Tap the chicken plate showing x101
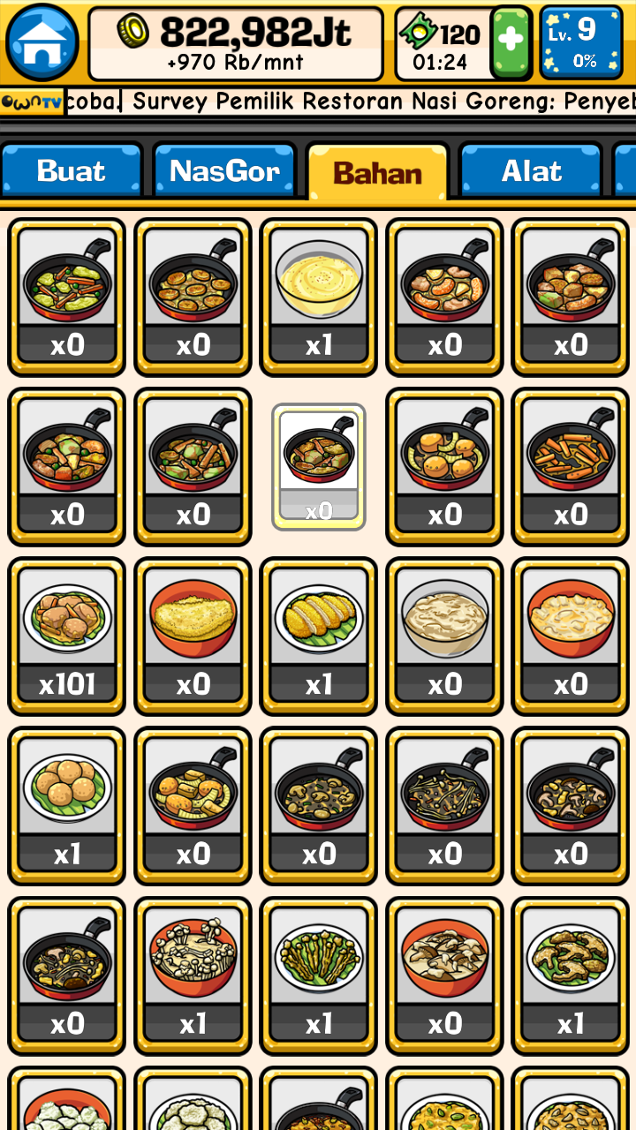This screenshot has width=636, height=1130. point(67,637)
